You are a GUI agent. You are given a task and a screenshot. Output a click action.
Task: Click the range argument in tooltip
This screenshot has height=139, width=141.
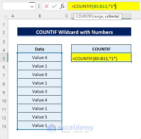pos(98,16)
